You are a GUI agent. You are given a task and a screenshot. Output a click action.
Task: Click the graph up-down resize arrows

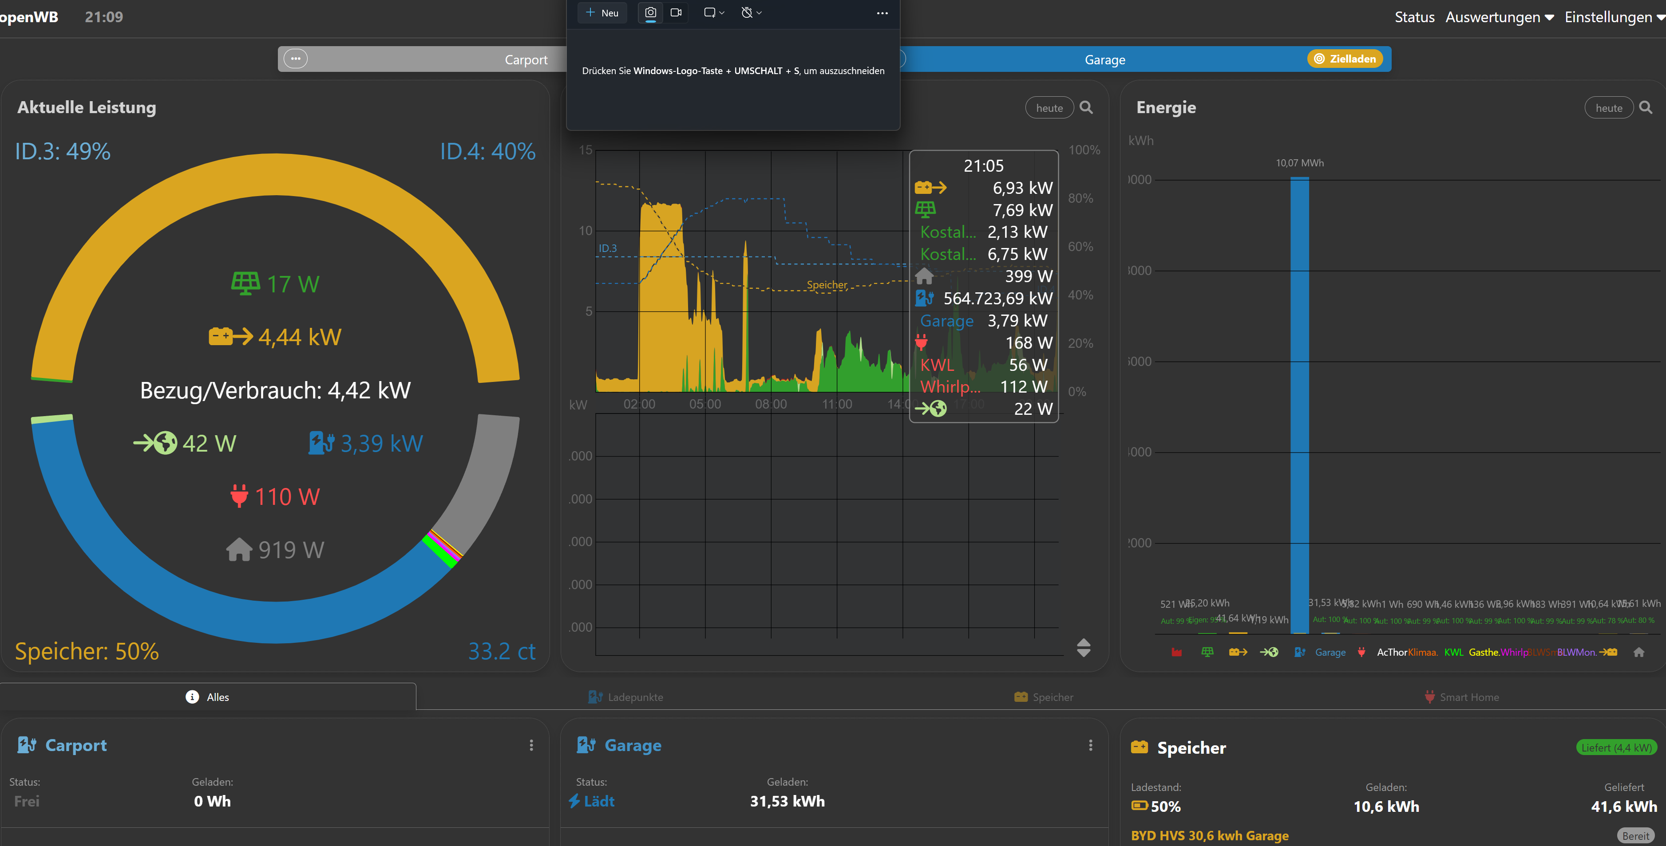[1083, 648]
